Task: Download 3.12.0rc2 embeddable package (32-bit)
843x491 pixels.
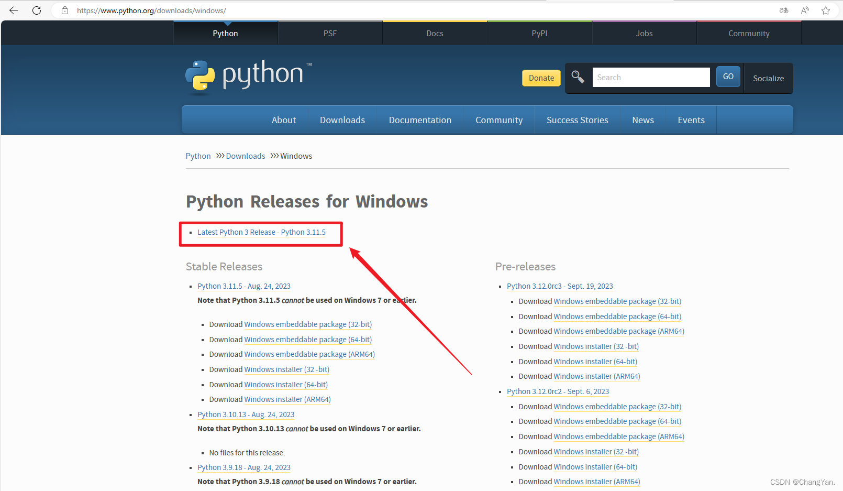Action: 617,407
